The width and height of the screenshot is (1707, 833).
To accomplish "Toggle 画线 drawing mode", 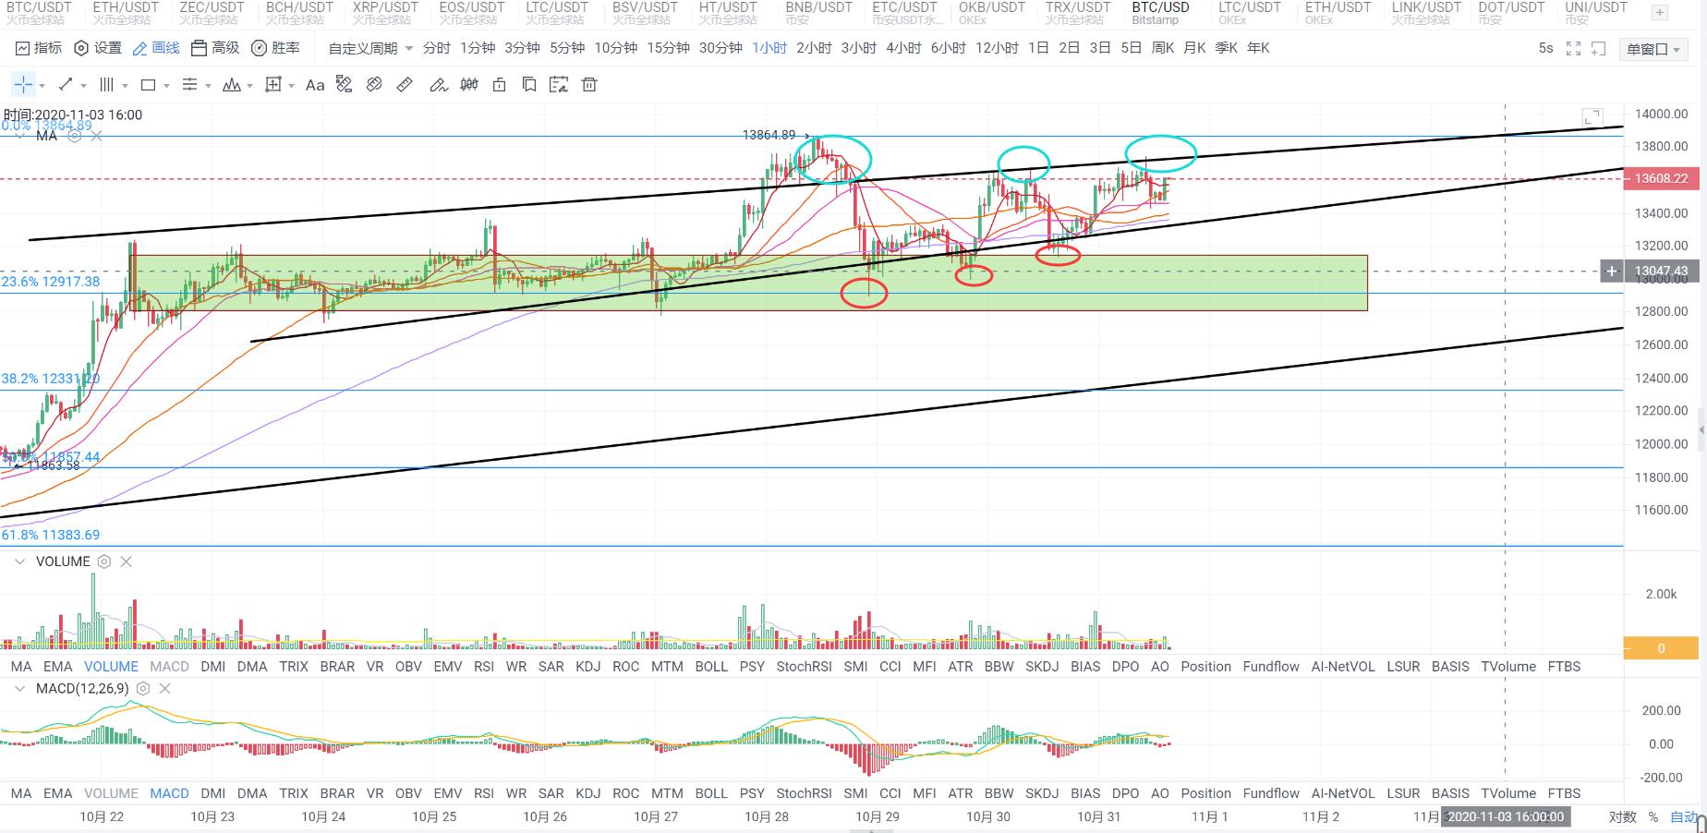I will (156, 48).
